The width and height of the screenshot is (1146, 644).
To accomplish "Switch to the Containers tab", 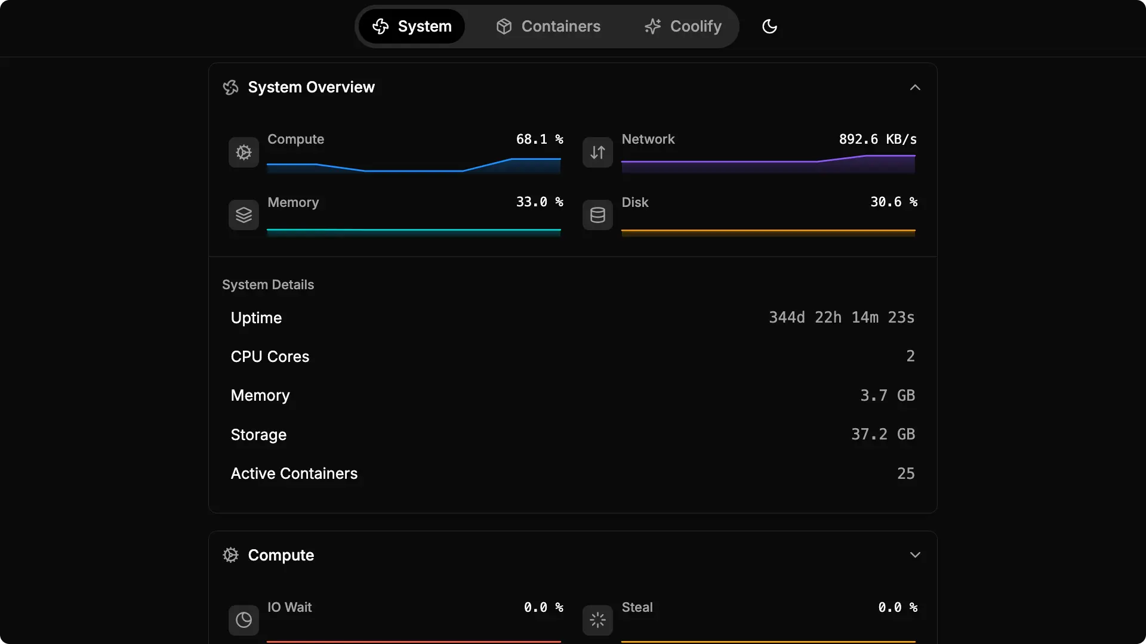I will (548, 26).
